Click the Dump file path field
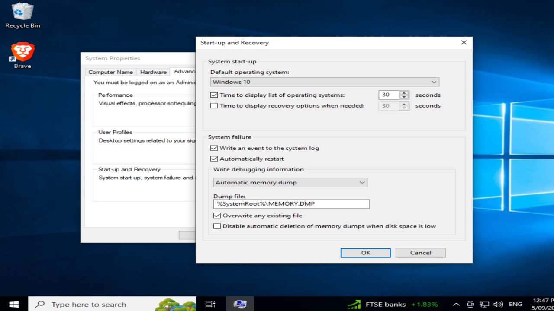The width and height of the screenshot is (554, 311). 291,204
